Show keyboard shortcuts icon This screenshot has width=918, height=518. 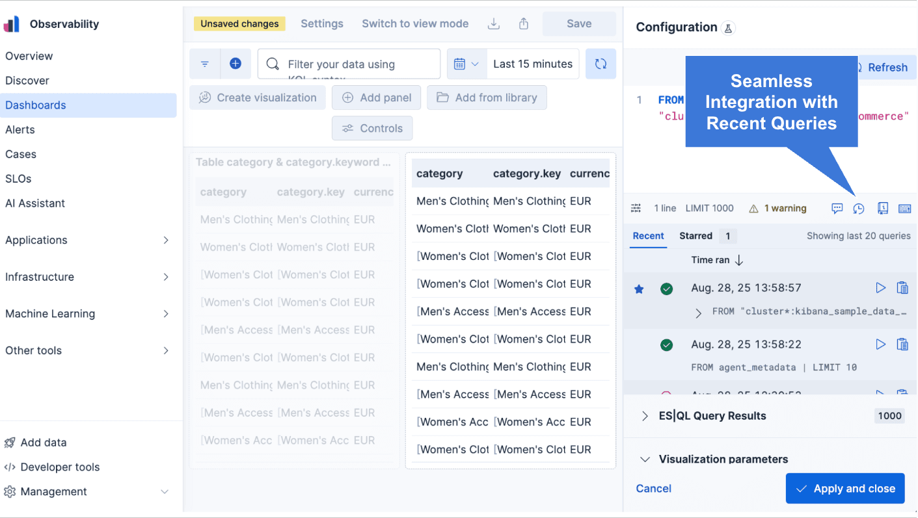tap(905, 208)
